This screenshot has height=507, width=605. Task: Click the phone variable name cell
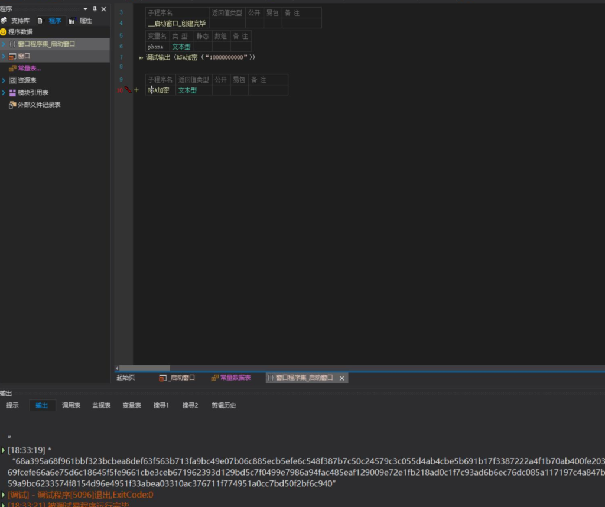pos(157,47)
